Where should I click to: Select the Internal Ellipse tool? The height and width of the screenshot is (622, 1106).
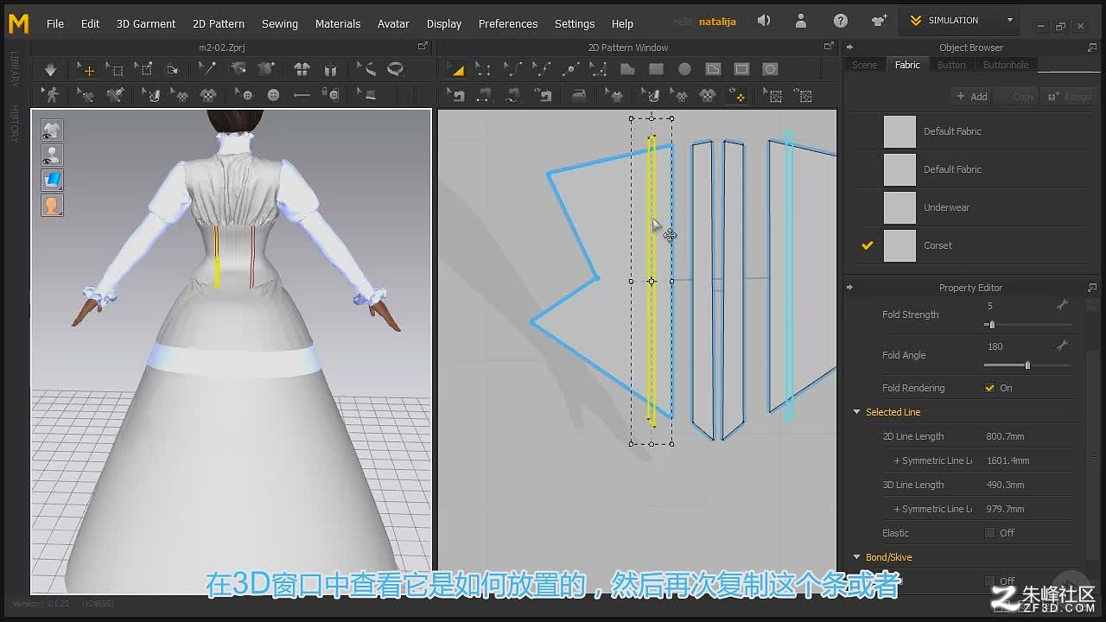pos(770,69)
